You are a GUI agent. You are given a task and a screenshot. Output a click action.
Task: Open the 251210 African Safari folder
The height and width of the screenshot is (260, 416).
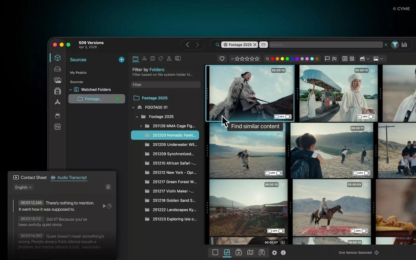(174, 163)
